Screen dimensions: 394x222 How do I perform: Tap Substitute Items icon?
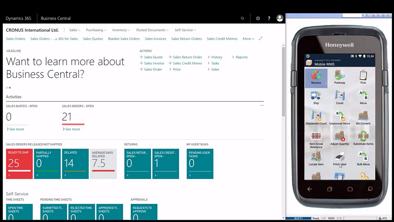[363, 138]
